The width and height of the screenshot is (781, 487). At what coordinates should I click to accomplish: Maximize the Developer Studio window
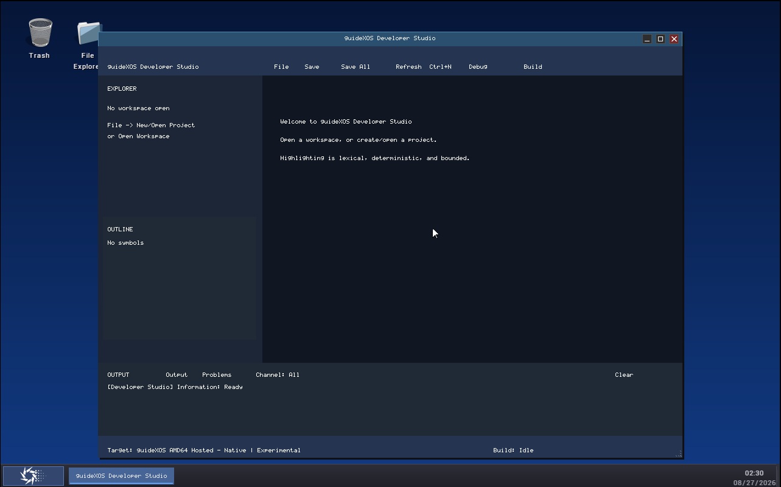(660, 39)
